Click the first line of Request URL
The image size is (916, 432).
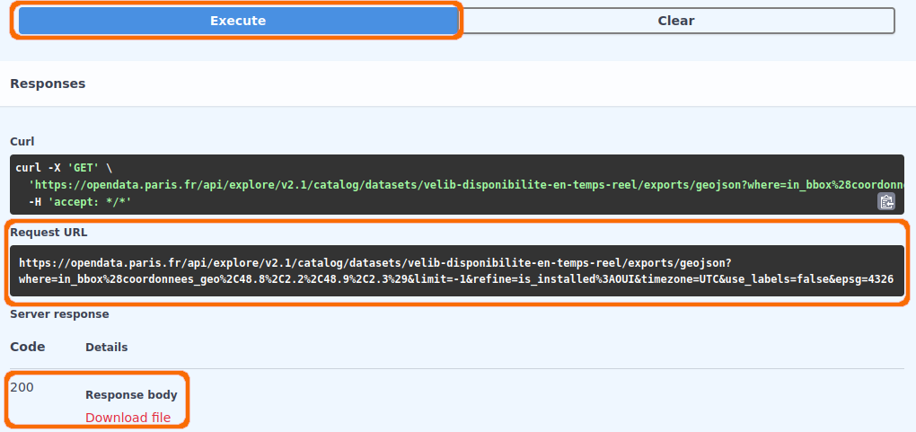tap(375, 262)
